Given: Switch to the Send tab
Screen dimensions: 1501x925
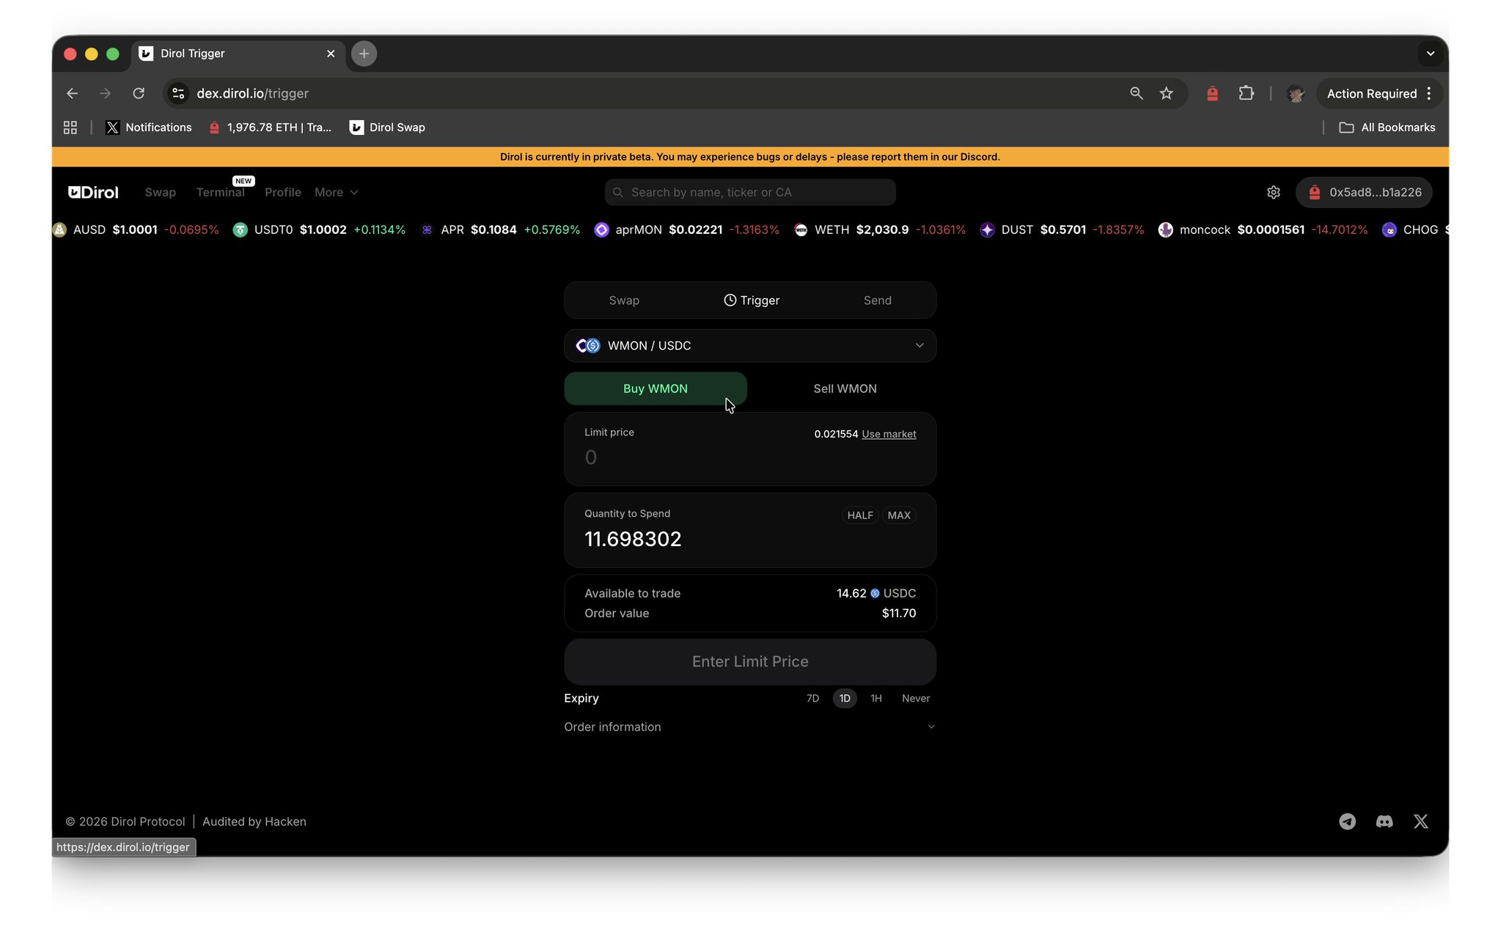Looking at the screenshot, I should click(877, 301).
